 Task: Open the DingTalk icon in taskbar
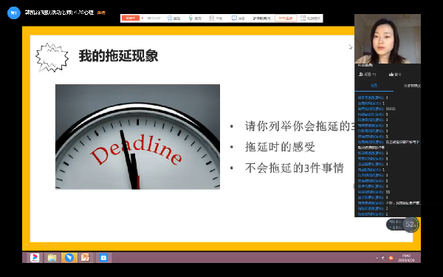69,258
